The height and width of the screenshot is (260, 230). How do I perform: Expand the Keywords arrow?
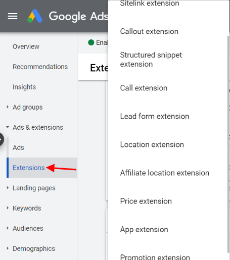(8, 208)
